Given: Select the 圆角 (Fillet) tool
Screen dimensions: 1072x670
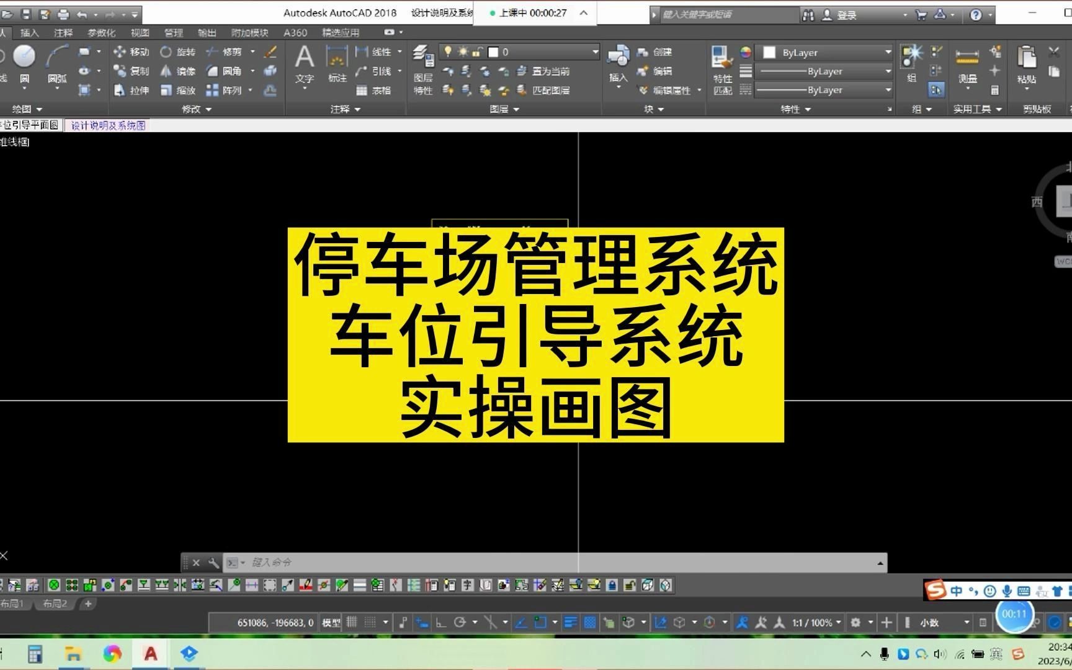Looking at the screenshot, I should coord(225,71).
